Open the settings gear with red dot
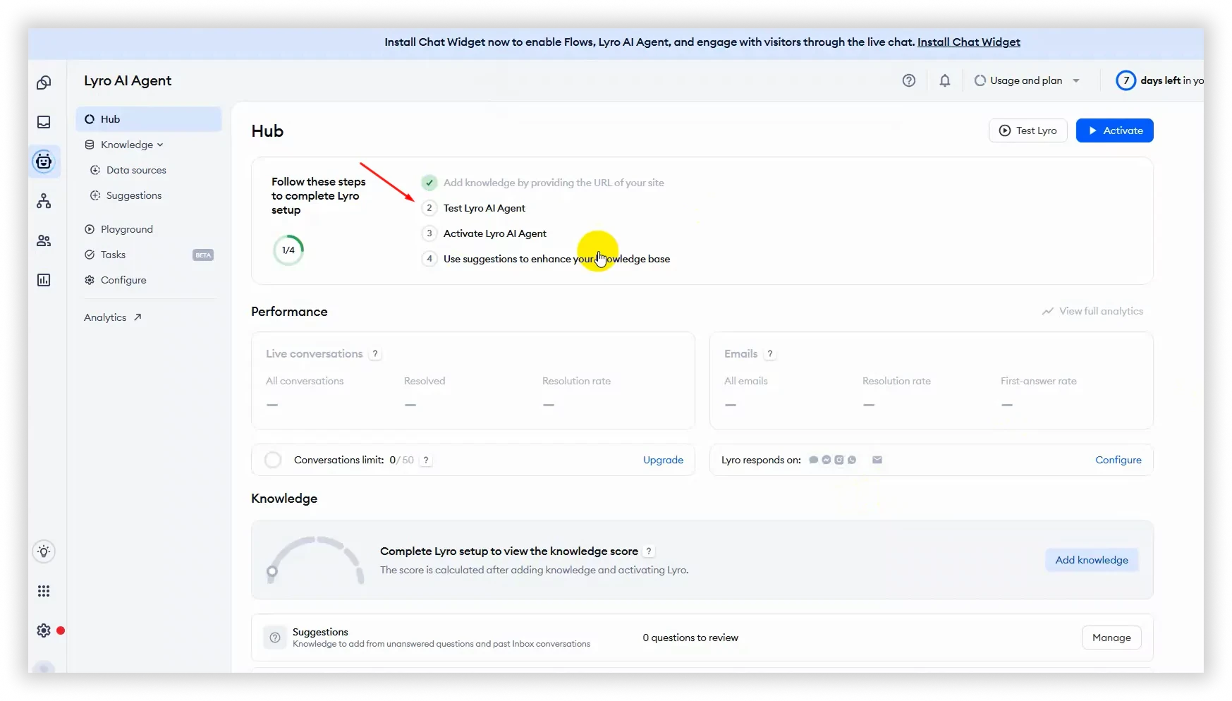This screenshot has width=1232, height=701. (44, 630)
